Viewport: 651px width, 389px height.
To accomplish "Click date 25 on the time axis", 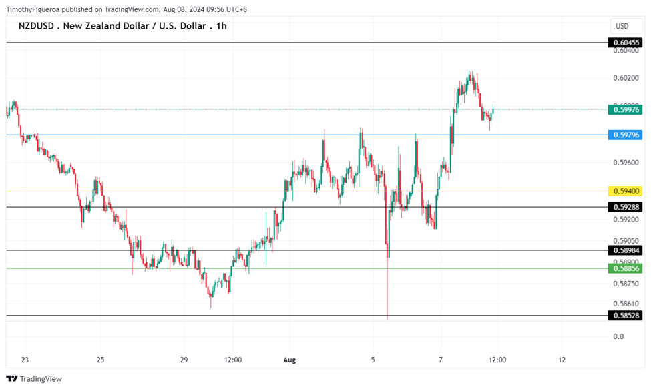I will (100, 360).
